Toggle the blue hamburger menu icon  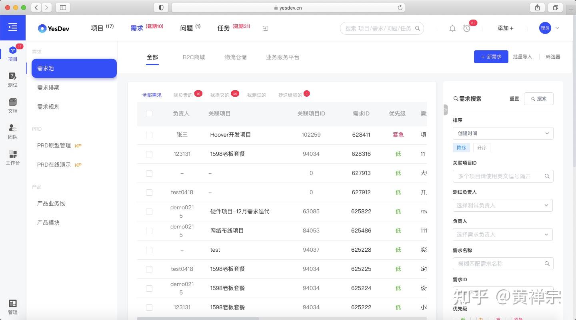(x=13, y=27)
